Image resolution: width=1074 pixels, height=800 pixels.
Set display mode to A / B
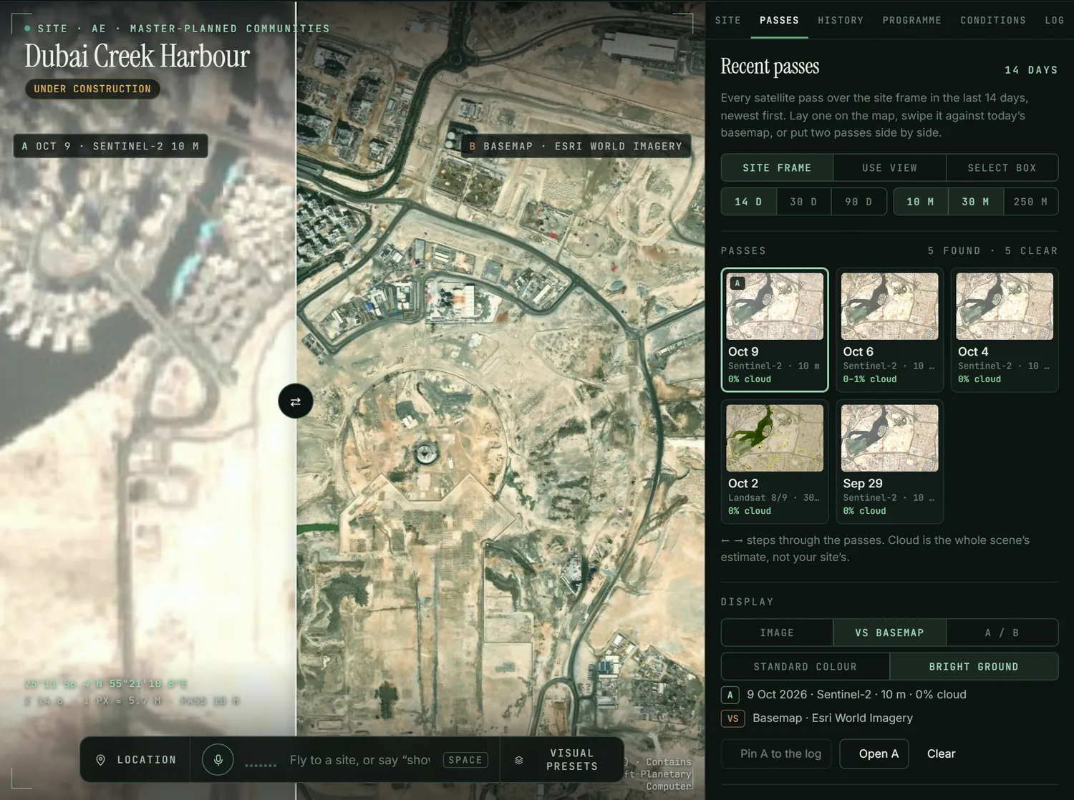(x=1002, y=633)
